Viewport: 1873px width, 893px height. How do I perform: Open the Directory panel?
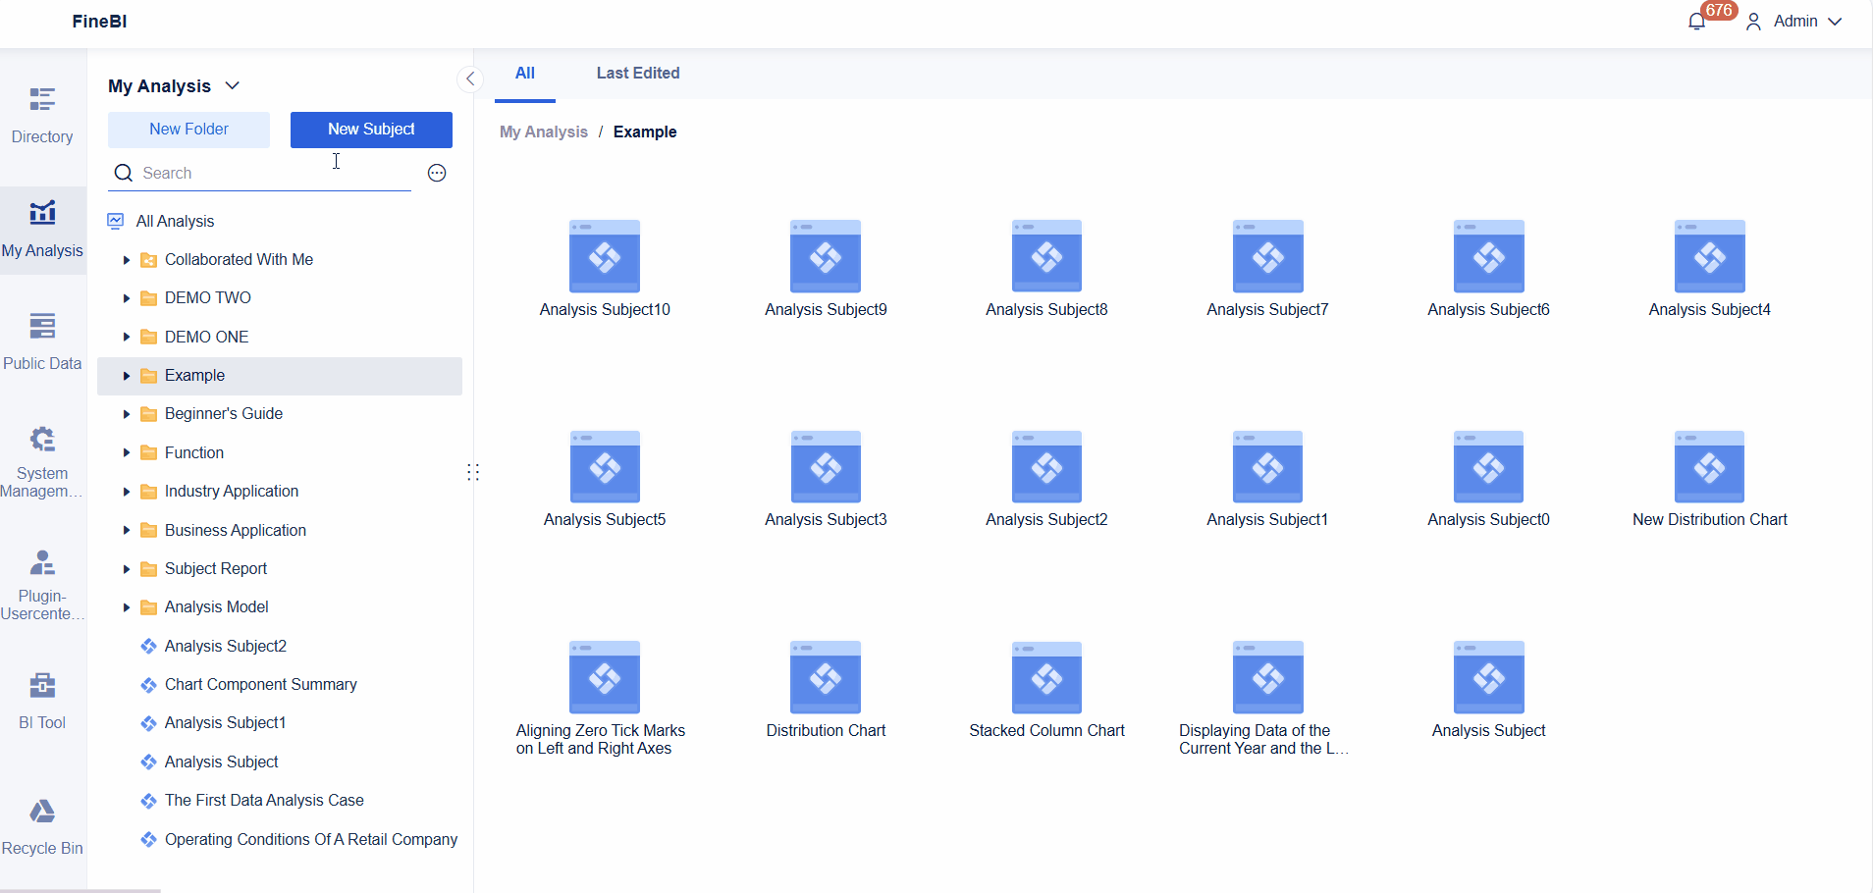point(41,113)
